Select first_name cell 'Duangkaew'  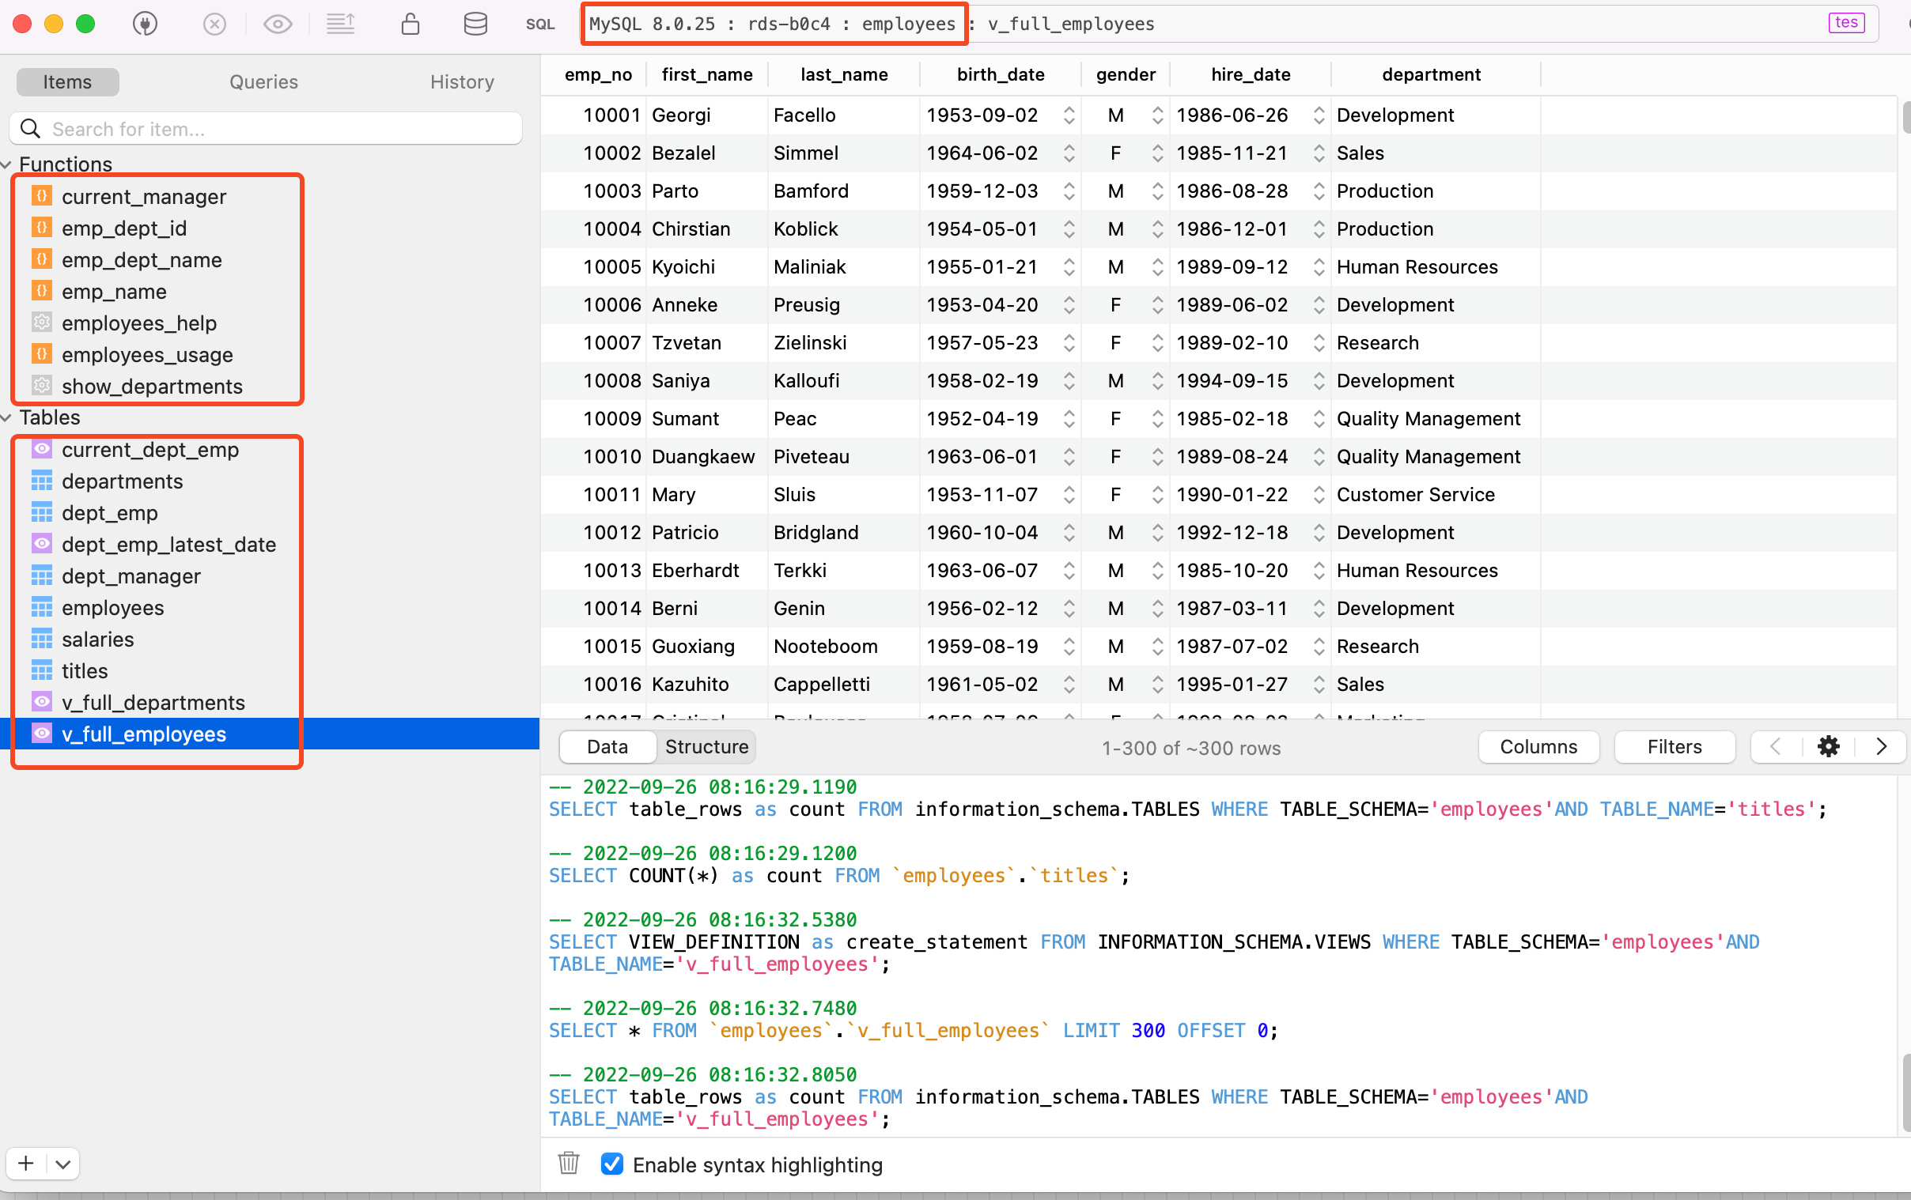(x=702, y=457)
